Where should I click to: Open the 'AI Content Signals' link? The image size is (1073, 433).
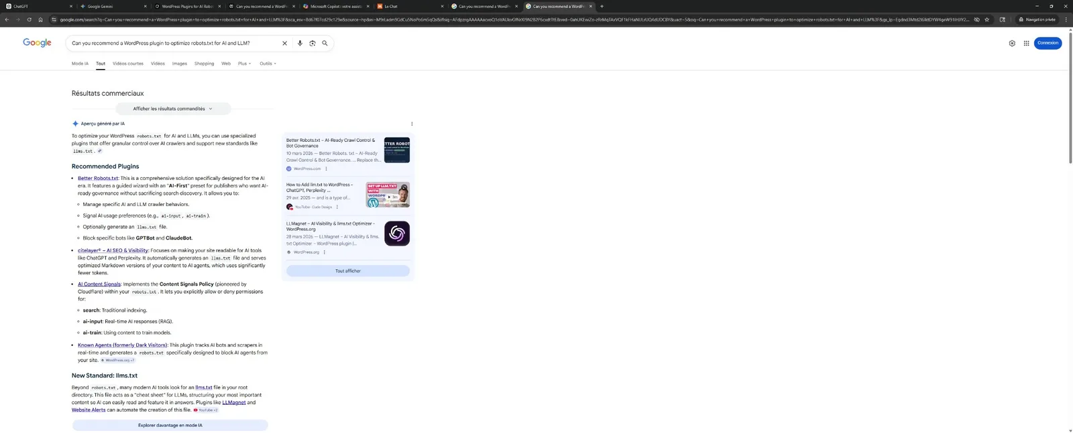99,284
